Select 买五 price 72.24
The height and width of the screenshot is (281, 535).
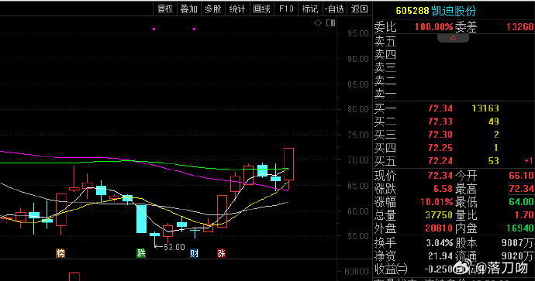(440, 160)
